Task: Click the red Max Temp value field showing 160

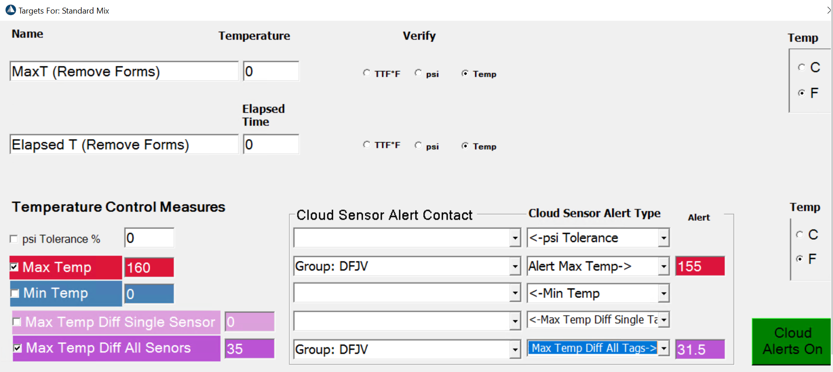Action: tap(149, 267)
